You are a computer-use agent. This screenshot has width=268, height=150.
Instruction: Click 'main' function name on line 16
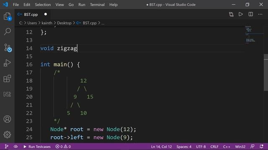[60, 65]
